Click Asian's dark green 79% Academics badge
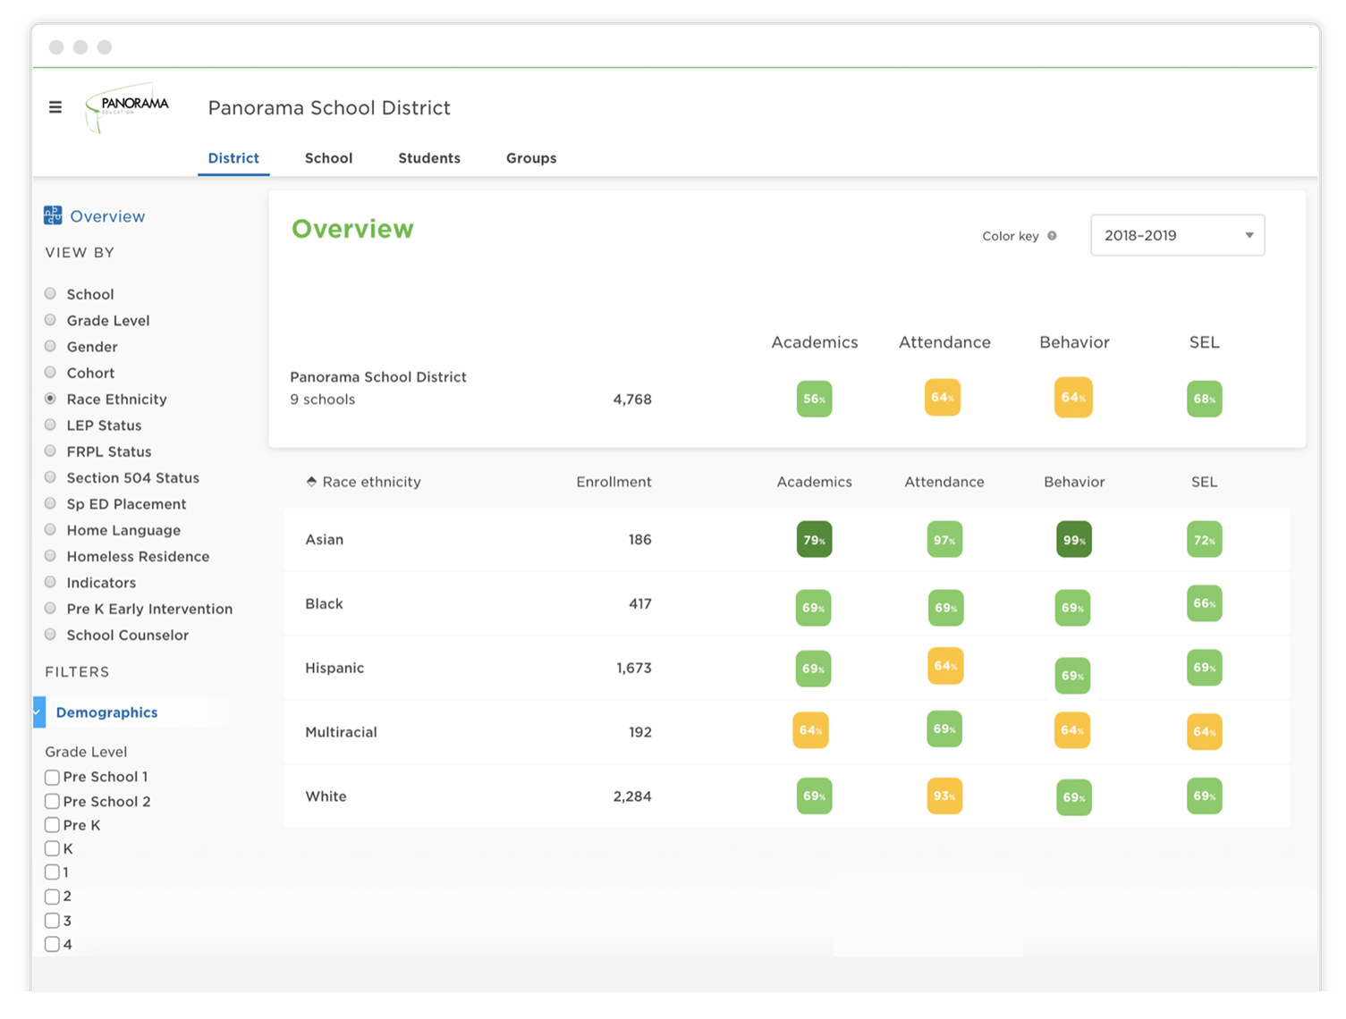 813,540
